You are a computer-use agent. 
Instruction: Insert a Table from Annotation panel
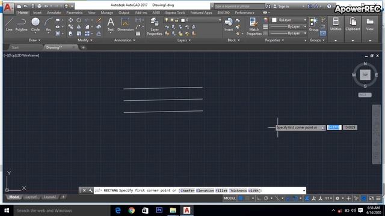click(138, 34)
